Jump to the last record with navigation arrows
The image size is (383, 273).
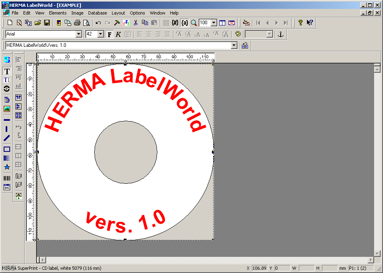tap(285, 23)
